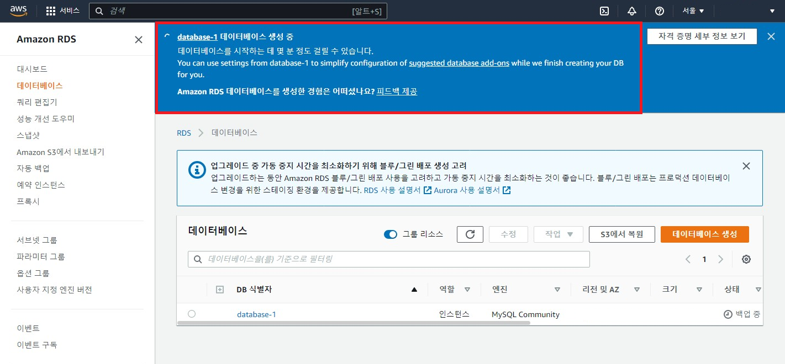The image size is (785, 364).
Task: Open 자동 백업 in the sidebar
Action: pos(33,168)
